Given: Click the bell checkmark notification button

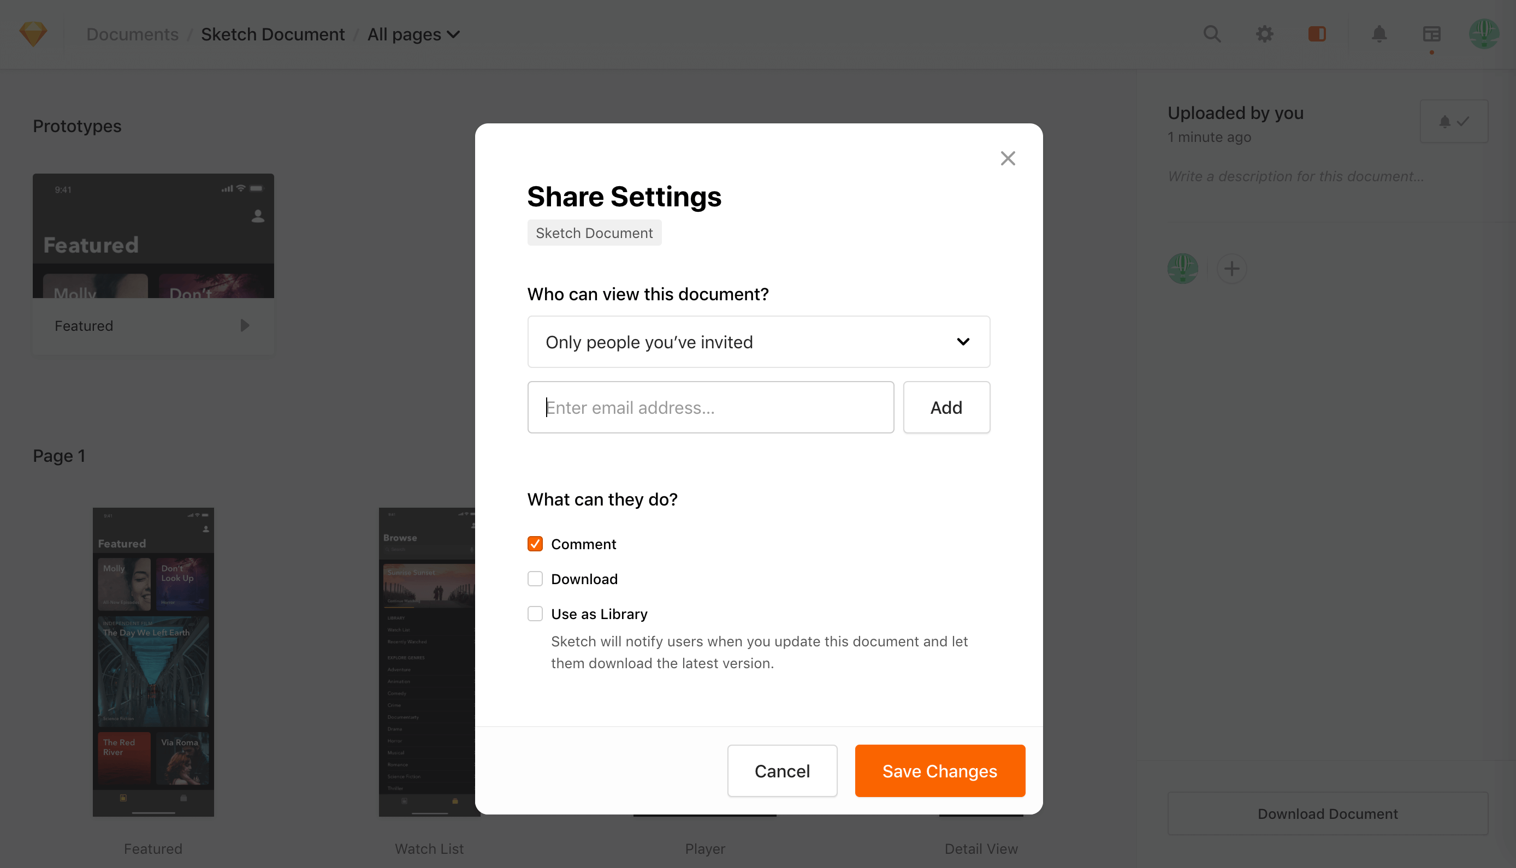Looking at the screenshot, I should [1454, 122].
